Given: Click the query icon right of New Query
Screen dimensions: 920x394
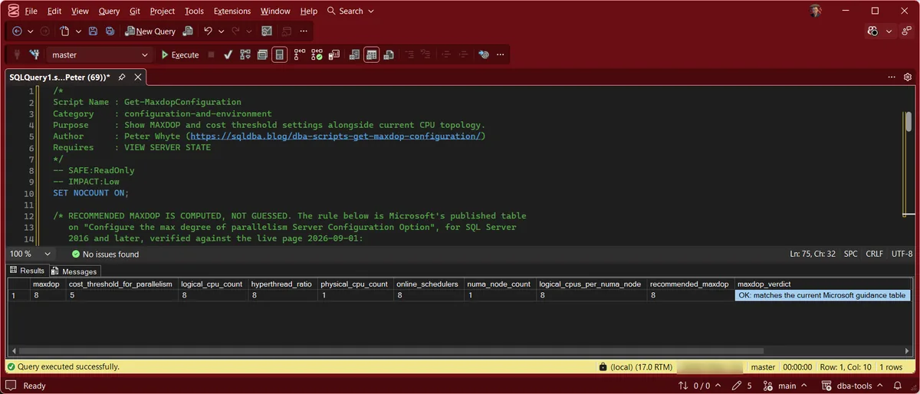Looking at the screenshot, I should point(188,31).
